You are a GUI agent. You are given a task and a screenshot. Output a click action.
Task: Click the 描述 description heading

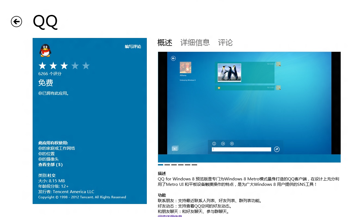162,174
